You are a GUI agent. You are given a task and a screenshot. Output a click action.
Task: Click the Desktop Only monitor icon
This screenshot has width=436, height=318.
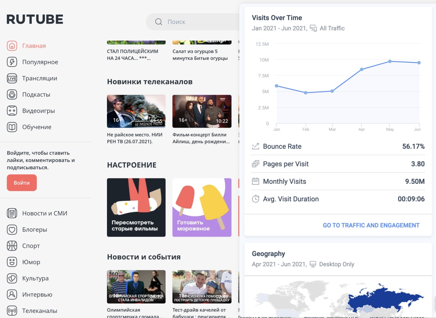313,264
